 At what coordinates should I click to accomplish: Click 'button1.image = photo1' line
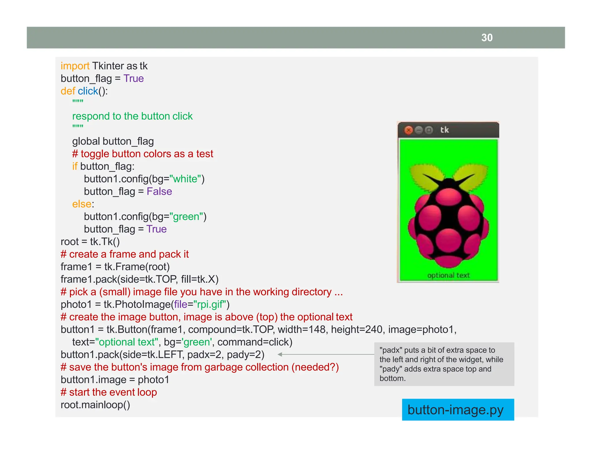click(x=115, y=380)
